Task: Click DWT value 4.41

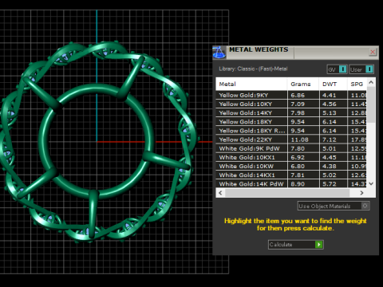Action: (x=330, y=95)
